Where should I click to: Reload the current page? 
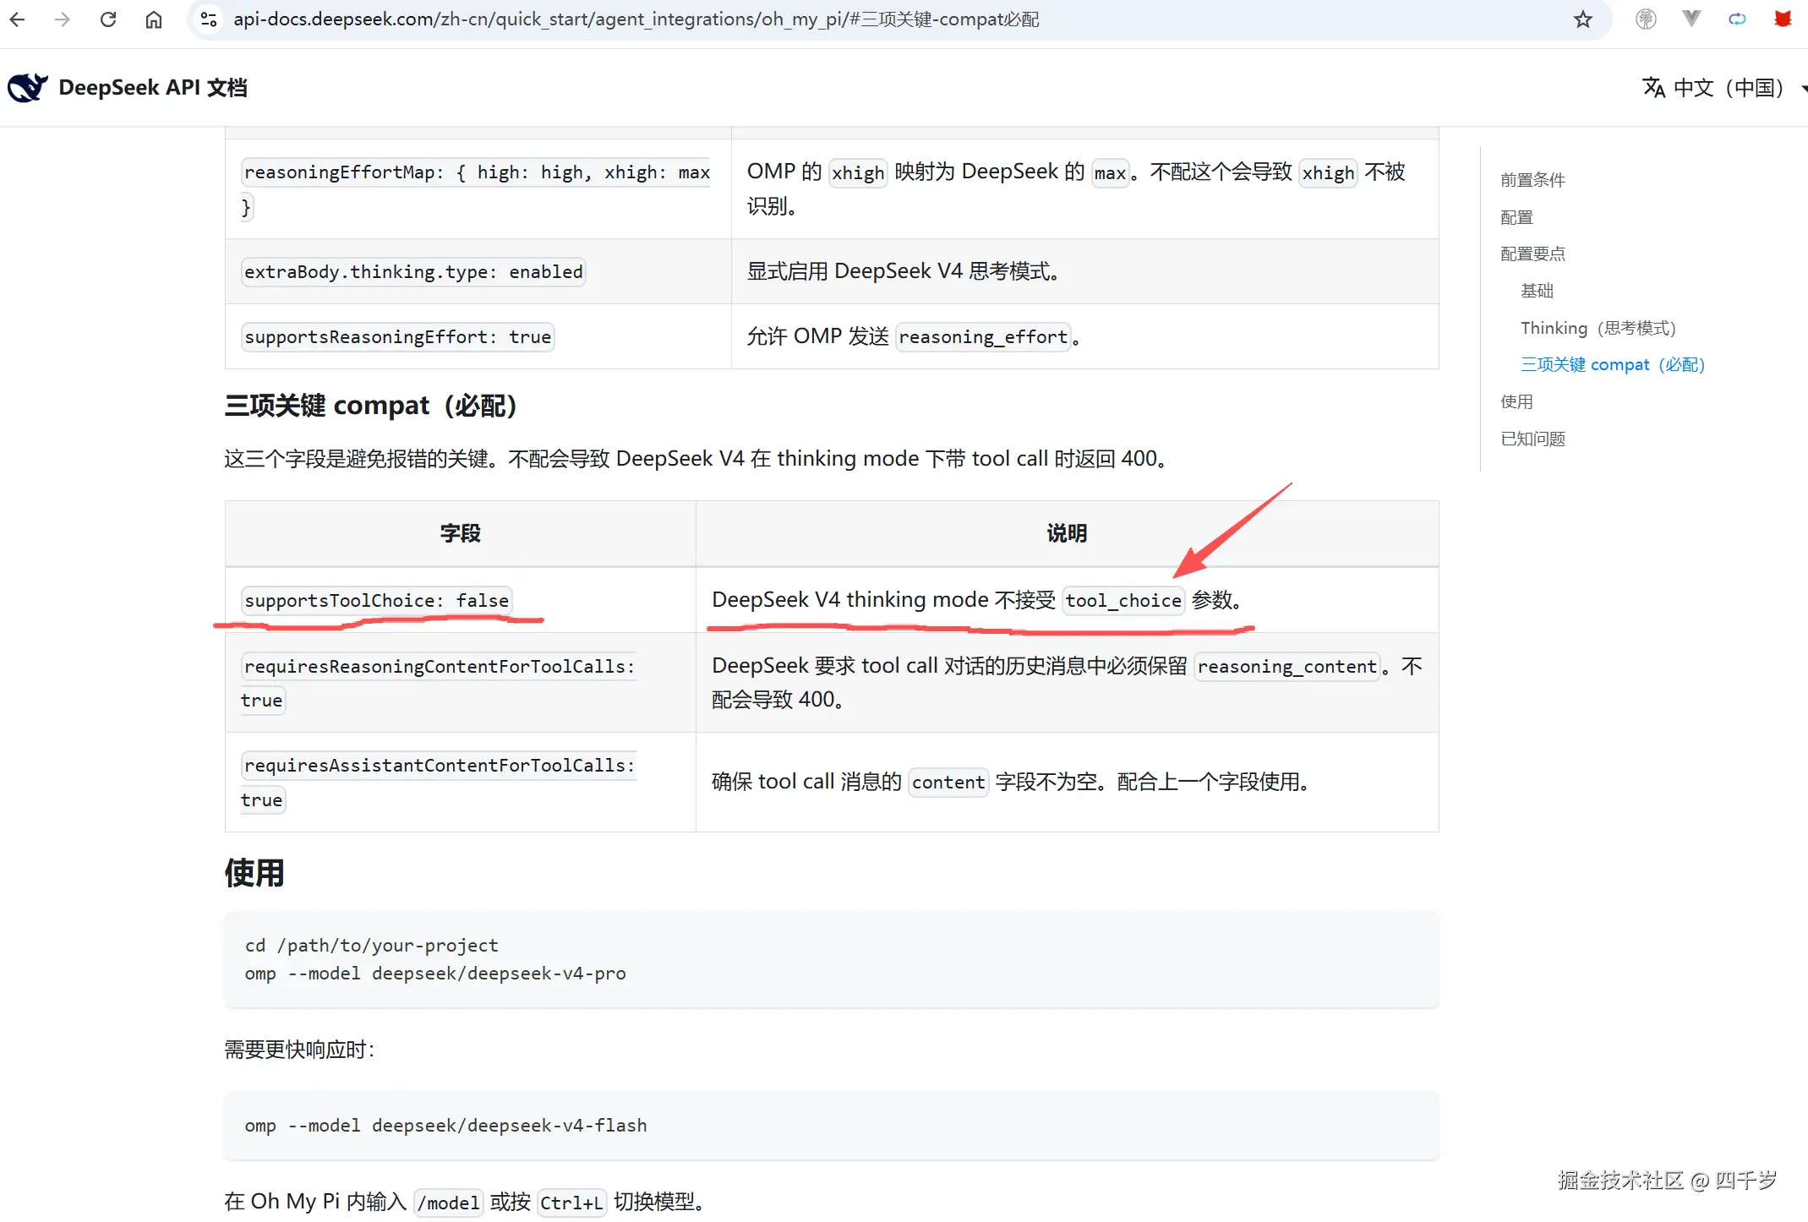click(108, 19)
